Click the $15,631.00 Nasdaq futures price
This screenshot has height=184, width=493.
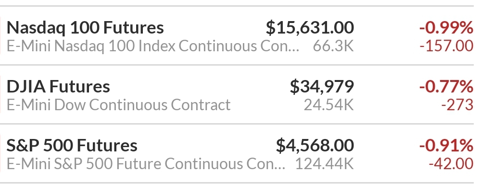tap(310, 28)
